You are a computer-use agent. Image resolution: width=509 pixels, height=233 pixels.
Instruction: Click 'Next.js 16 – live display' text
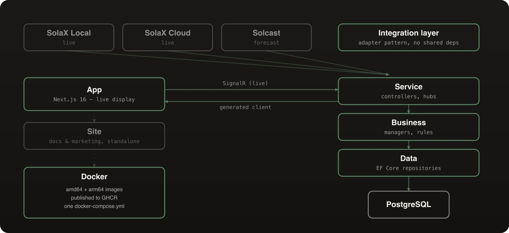pyautogui.click(x=94, y=99)
